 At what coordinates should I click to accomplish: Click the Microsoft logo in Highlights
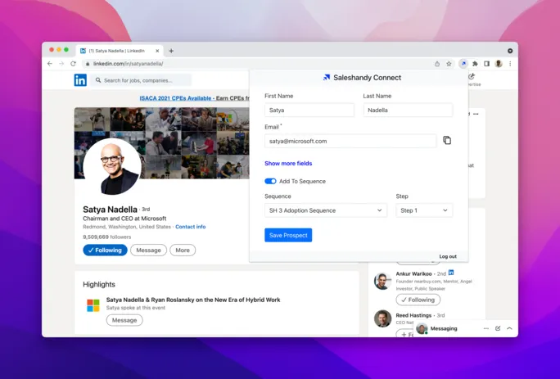(x=93, y=305)
